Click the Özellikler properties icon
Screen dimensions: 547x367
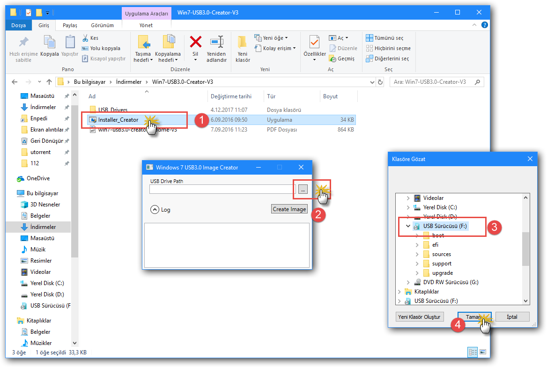coord(314,43)
